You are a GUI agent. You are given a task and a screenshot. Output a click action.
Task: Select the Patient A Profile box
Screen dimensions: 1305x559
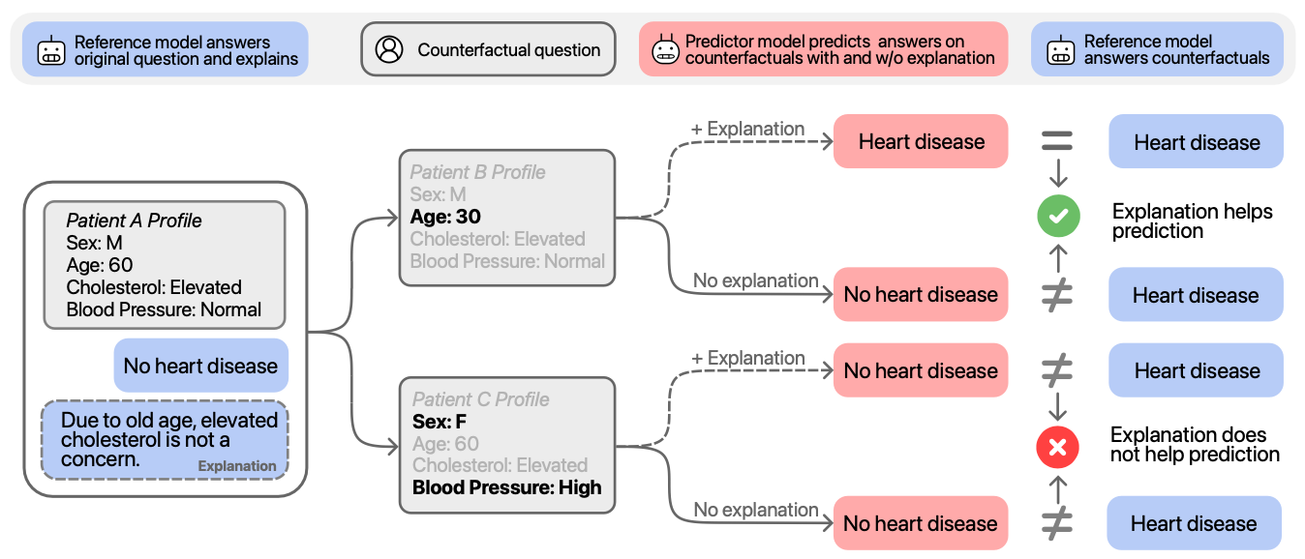[x=165, y=264]
